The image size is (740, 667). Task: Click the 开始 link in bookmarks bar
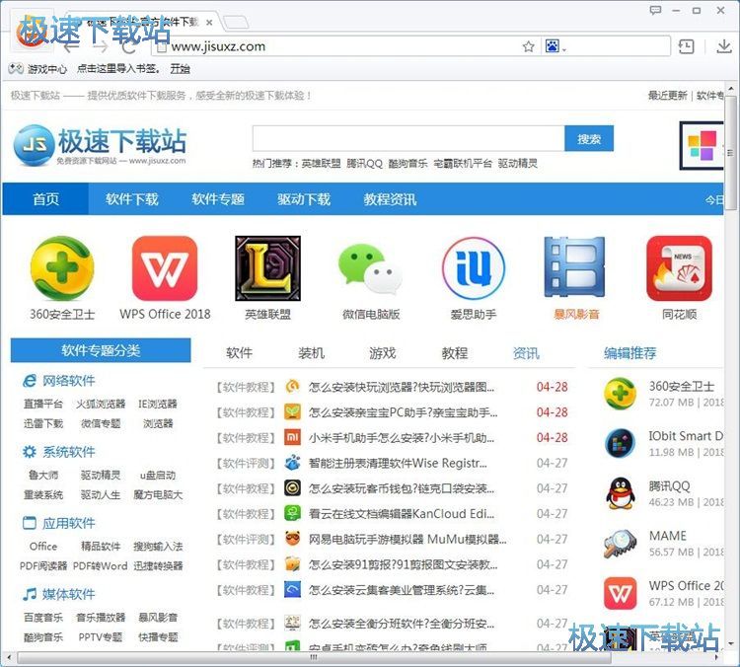pyautogui.click(x=180, y=69)
